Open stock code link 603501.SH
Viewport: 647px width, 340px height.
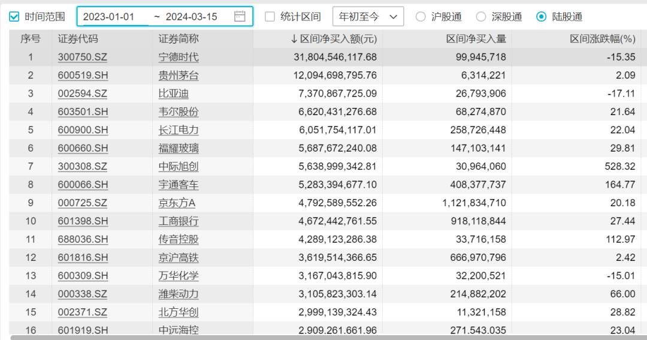coord(83,112)
